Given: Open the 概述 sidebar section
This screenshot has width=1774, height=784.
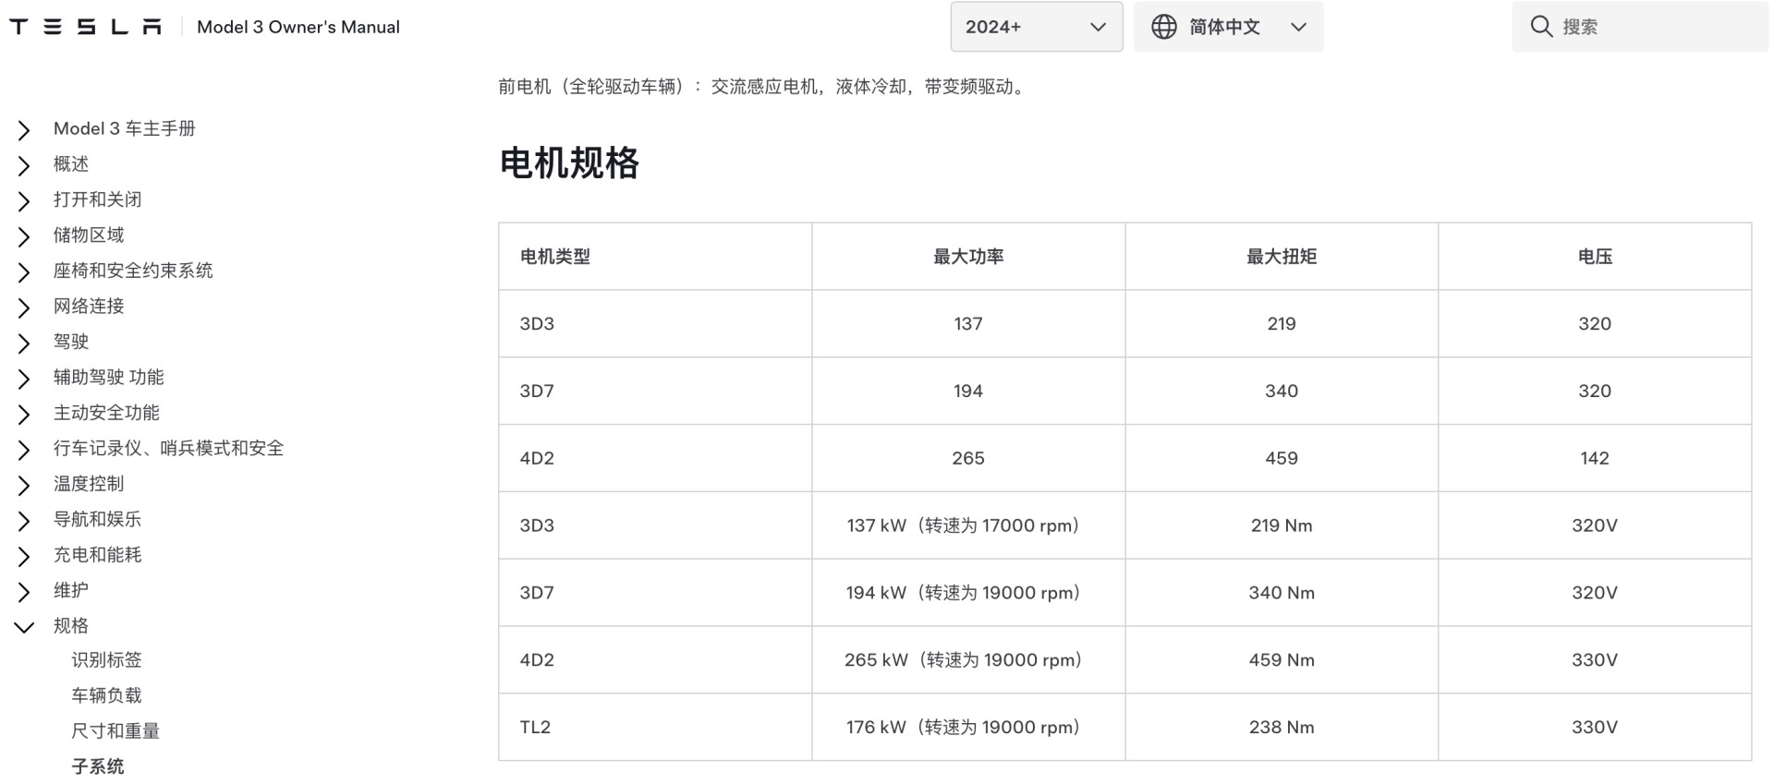Looking at the screenshot, I should [71, 164].
